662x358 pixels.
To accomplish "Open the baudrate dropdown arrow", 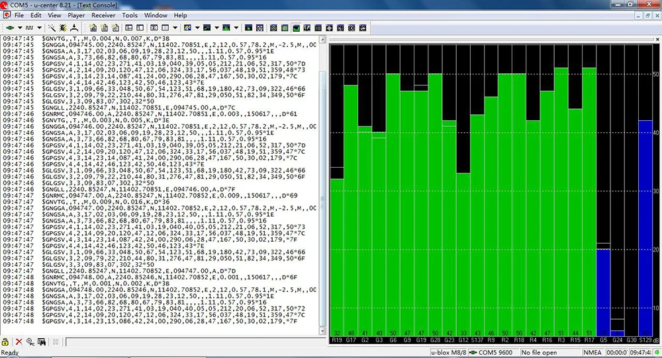I will tap(39, 28).
